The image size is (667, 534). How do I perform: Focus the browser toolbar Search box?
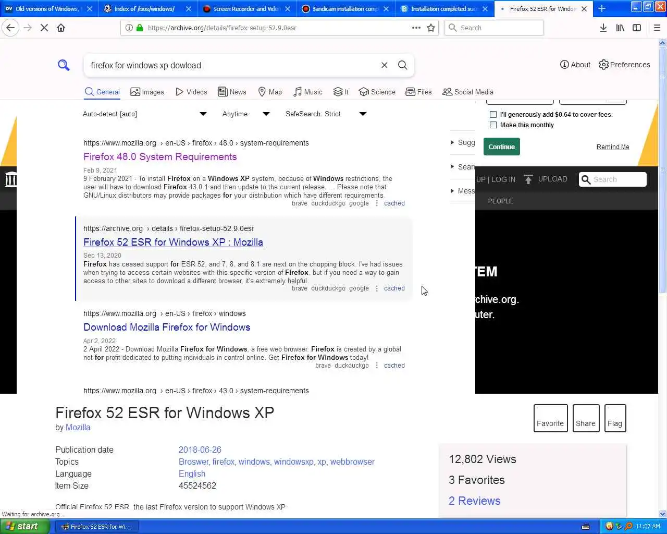coord(493,28)
